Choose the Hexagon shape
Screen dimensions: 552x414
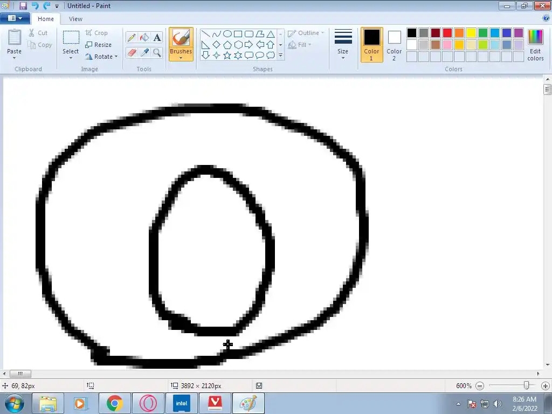coord(238,45)
